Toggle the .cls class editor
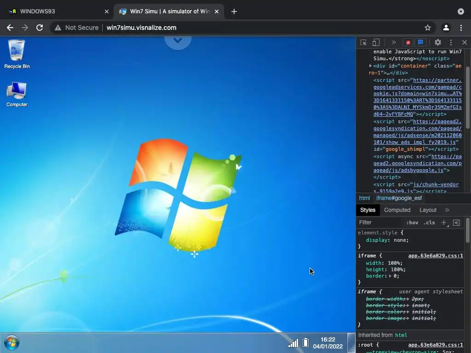Screen dimensions: 471x353 pyautogui.click(x=429, y=222)
